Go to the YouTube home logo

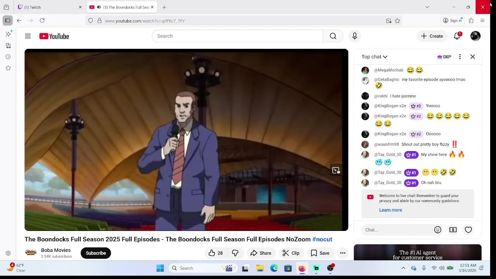click(54, 36)
